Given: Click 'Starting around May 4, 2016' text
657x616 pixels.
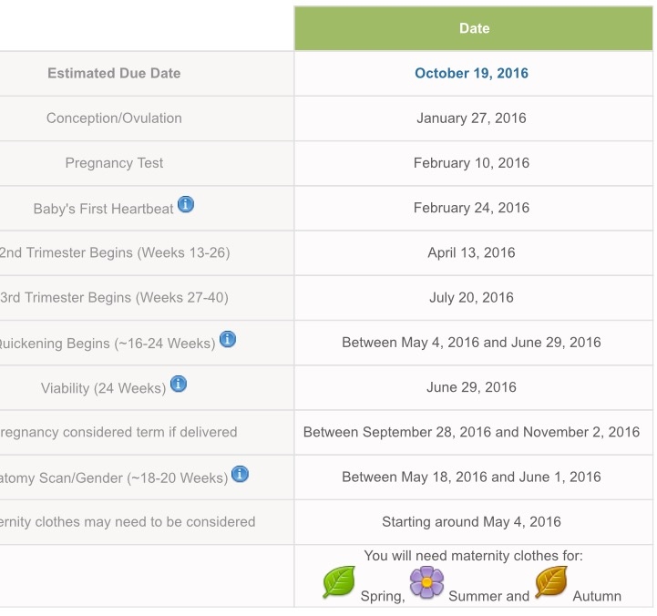Looking at the screenshot, I should tap(471, 522).
